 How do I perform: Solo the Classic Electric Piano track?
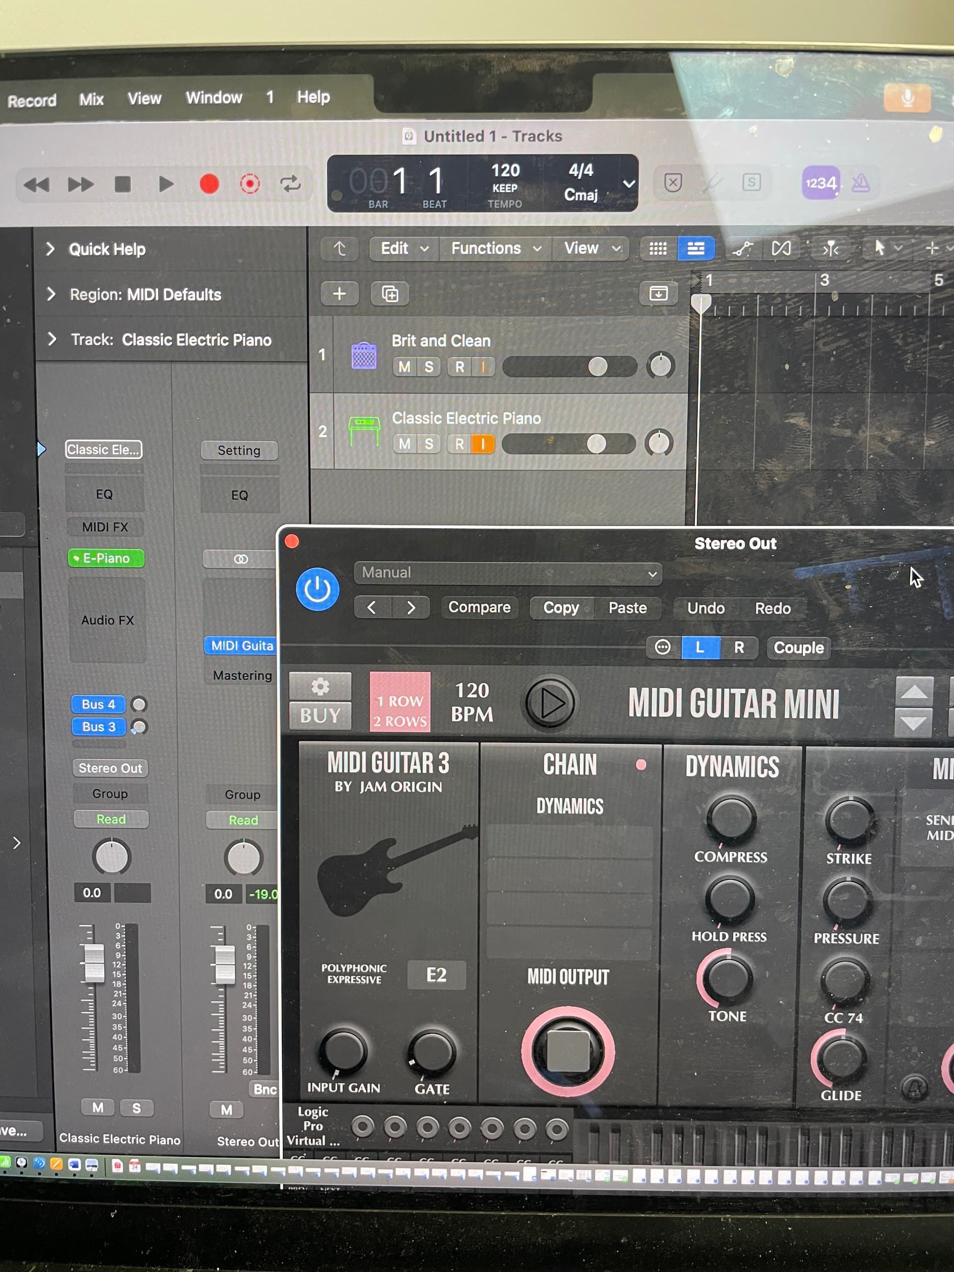[429, 444]
